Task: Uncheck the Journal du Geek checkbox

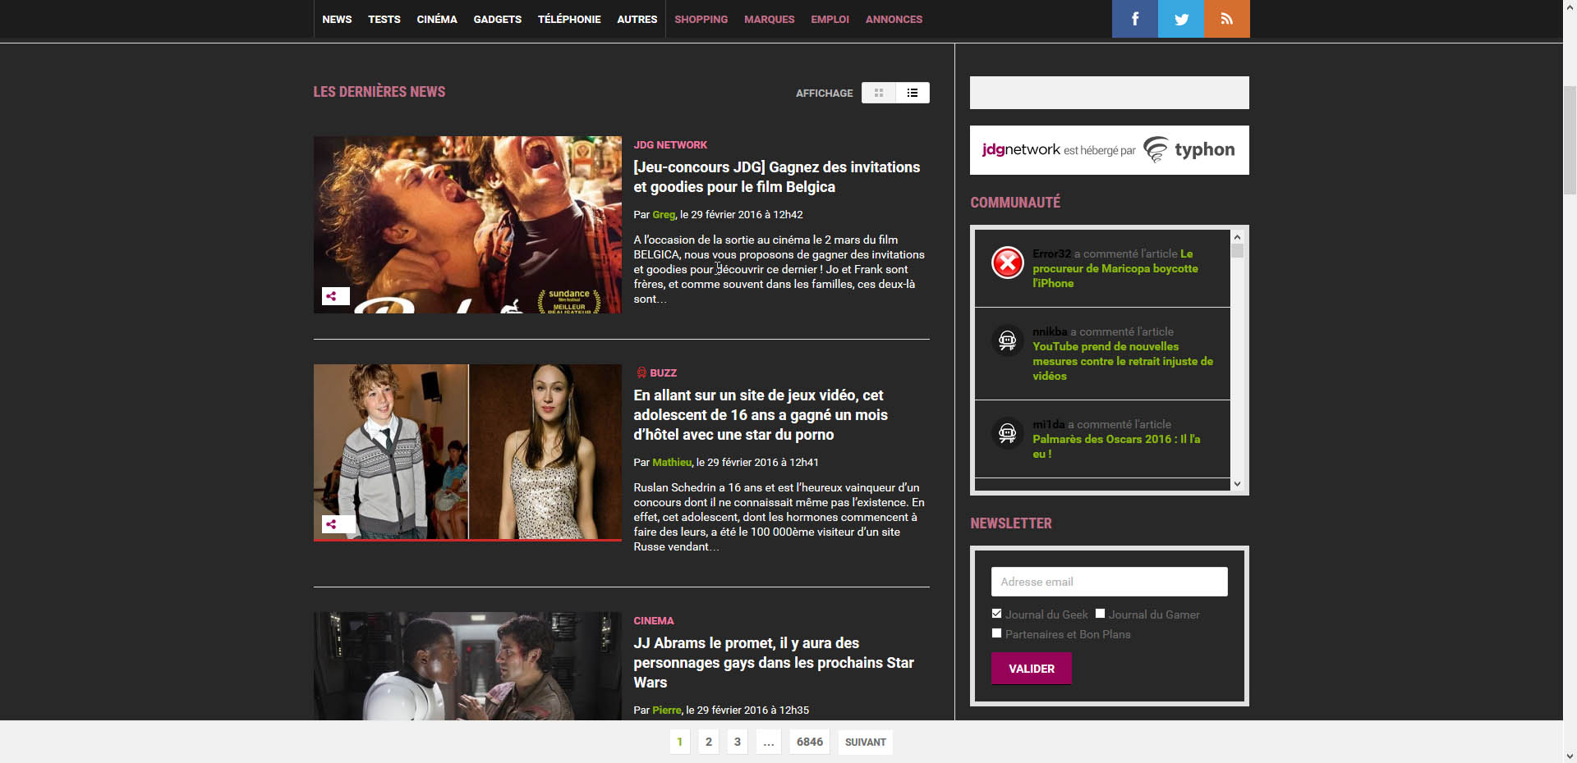Action: coord(997,614)
